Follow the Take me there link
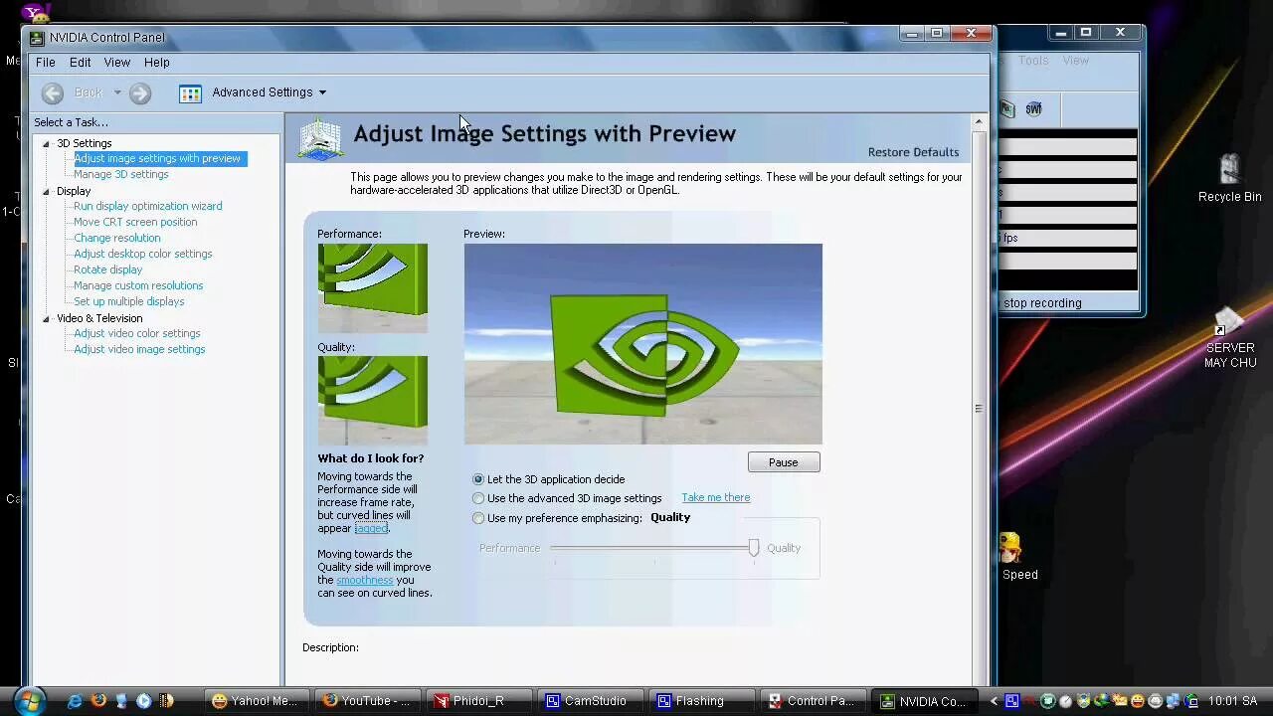Screen dimensions: 1273x716 (x=716, y=497)
